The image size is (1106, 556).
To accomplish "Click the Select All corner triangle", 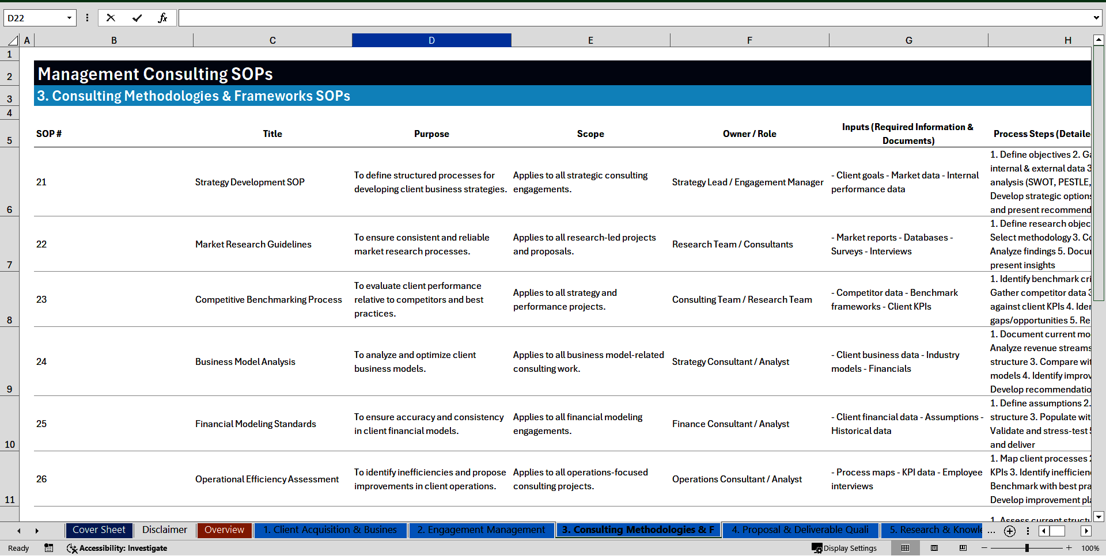I will tap(13, 40).
